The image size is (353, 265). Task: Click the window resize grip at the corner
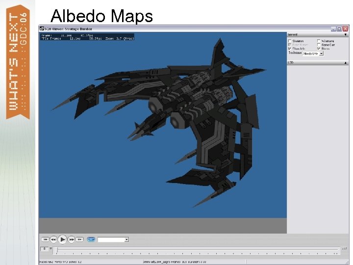(348, 262)
